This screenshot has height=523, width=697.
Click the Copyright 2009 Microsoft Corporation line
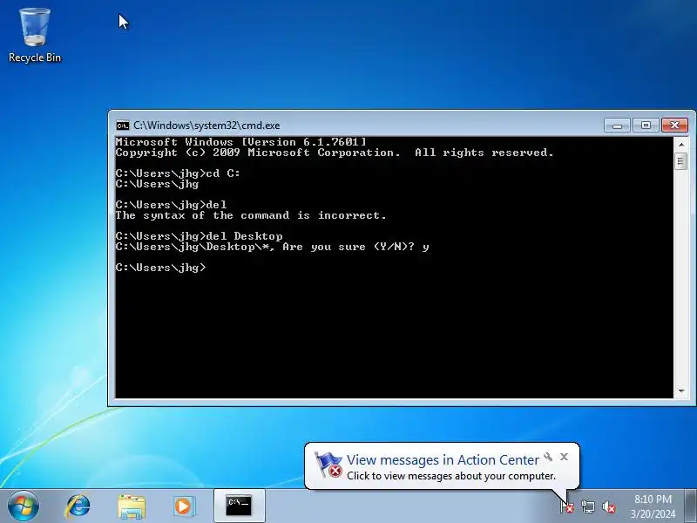tap(335, 153)
